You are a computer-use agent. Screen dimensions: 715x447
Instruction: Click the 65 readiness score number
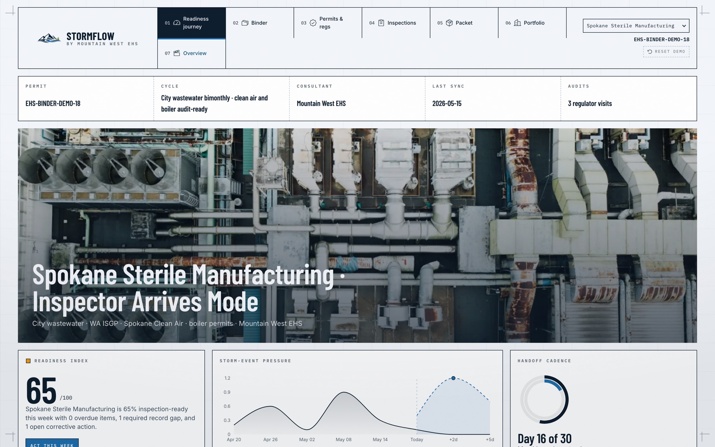tap(41, 390)
